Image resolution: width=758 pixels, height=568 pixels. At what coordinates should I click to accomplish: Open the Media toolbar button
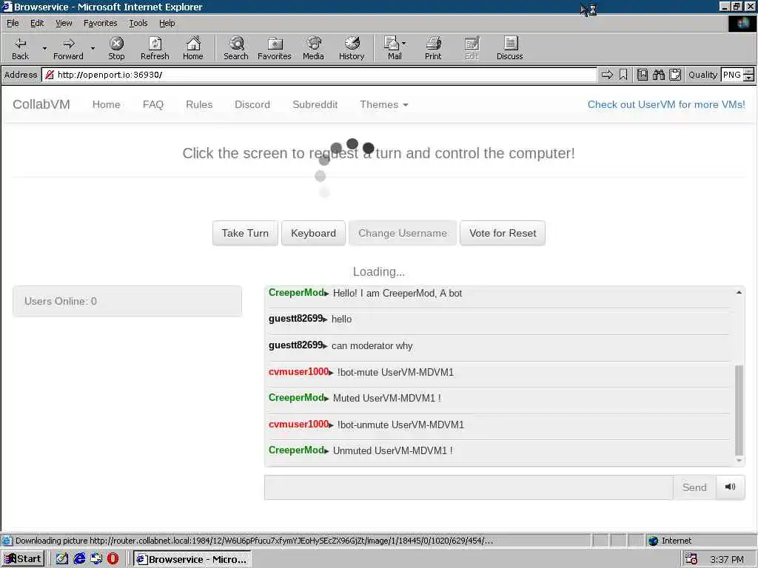(x=313, y=48)
